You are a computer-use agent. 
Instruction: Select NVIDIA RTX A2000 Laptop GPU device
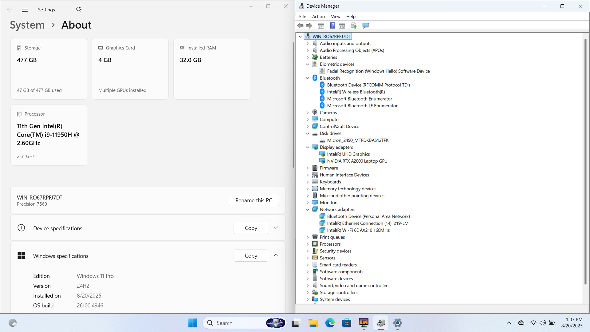(357, 161)
